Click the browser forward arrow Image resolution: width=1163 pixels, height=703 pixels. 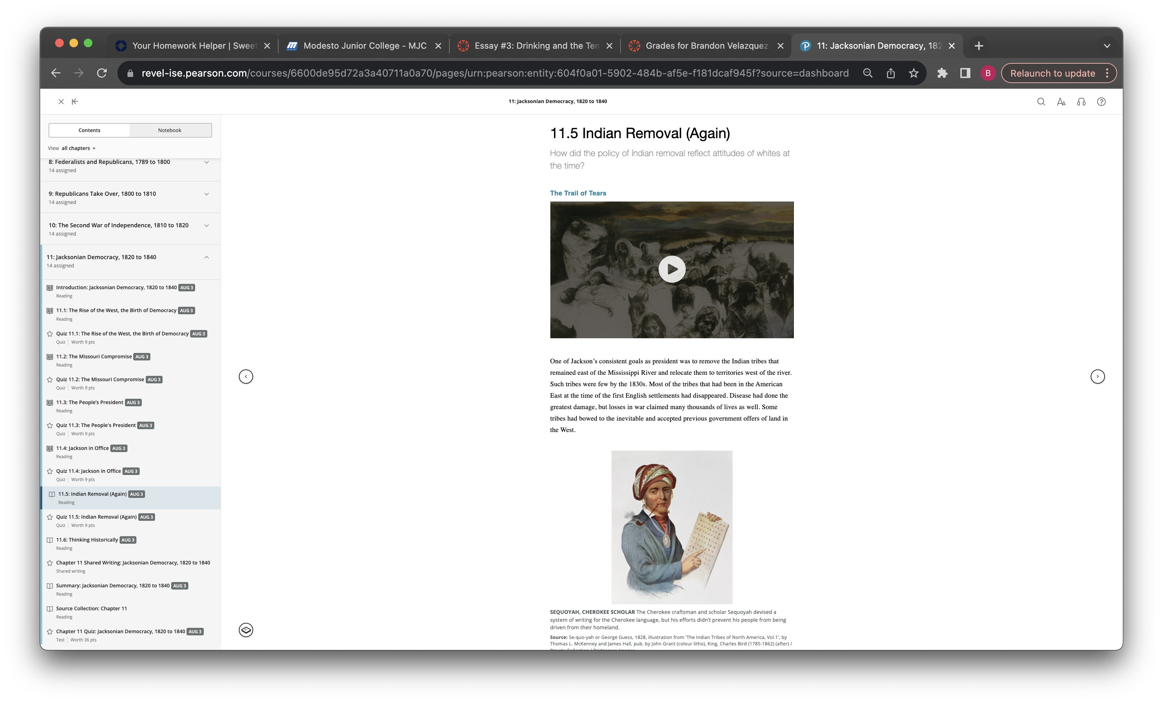click(x=79, y=73)
